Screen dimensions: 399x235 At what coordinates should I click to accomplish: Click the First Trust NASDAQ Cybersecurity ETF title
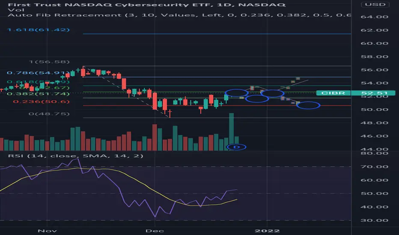click(x=146, y=5)
